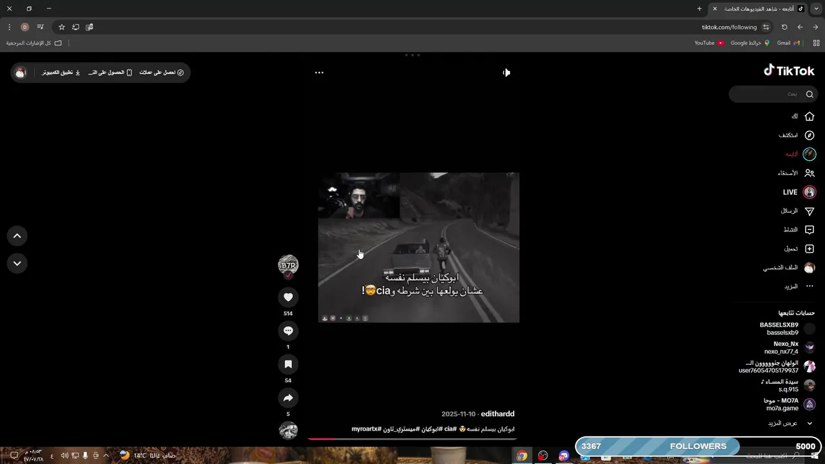
Task: Open the Google Maps (خرائط Google) bookmark
Action: 750,43
